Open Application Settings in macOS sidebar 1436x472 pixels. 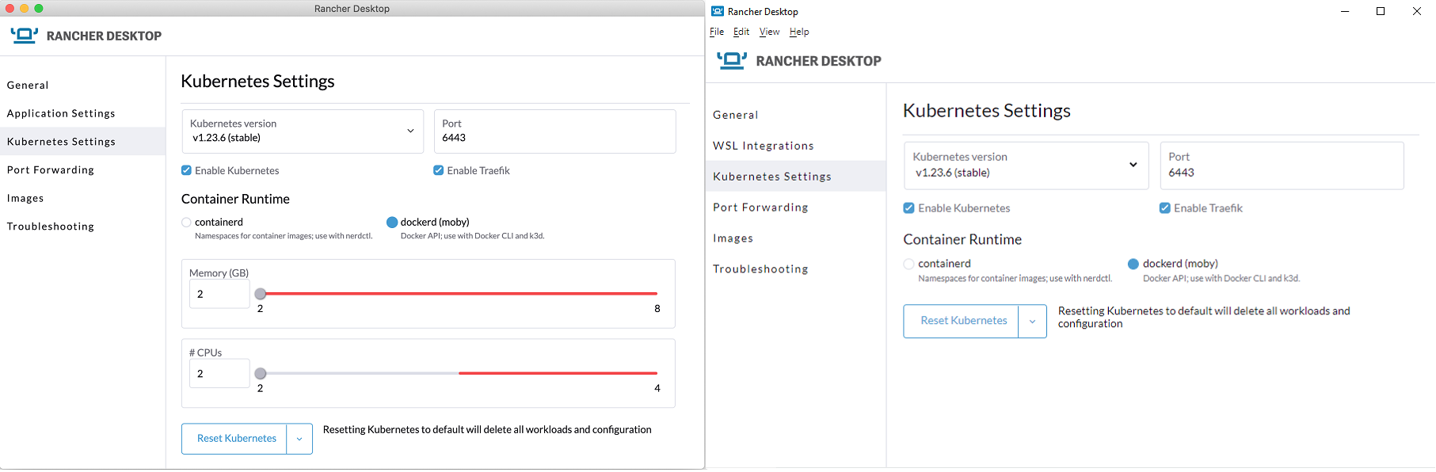(82, 113)
